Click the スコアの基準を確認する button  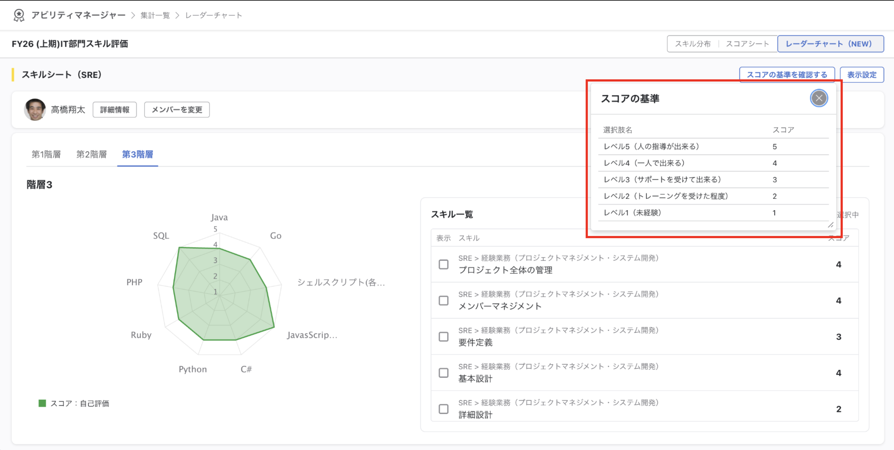[x=787, y=74]
